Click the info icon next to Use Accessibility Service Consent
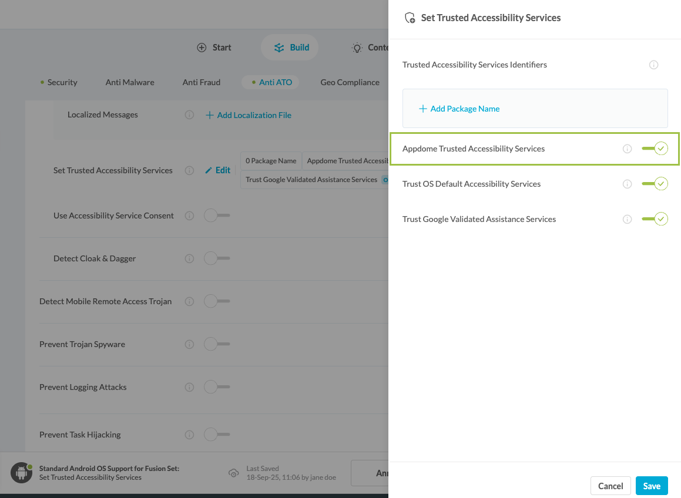Image resolution: width=681 pixels, height=498 pixels. click(x=189, y=215)
